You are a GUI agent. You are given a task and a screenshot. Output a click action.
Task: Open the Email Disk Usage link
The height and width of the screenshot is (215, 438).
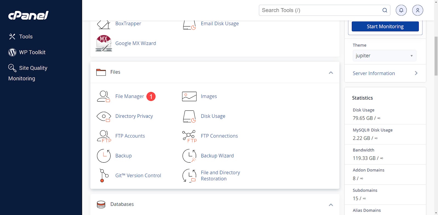[x=220, y=23]
